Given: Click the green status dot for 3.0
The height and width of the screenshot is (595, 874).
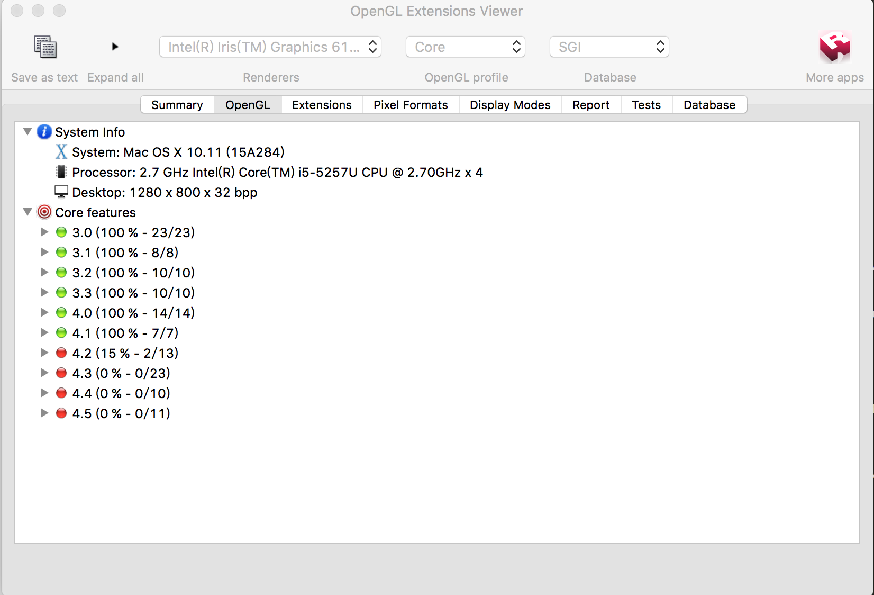Looking at the screenshot, I should [61, 232].
